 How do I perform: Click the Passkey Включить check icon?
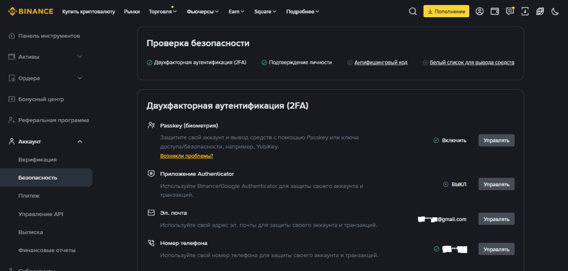tap(436, 140)
